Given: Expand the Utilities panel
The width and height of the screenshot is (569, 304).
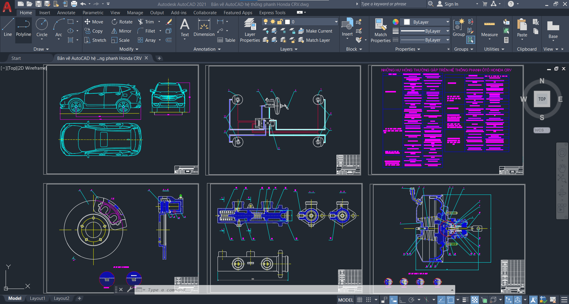Looking at the screenshot, I should [494, 49].
